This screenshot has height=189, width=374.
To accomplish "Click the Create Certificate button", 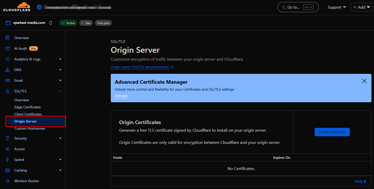I will click(332, 132).
